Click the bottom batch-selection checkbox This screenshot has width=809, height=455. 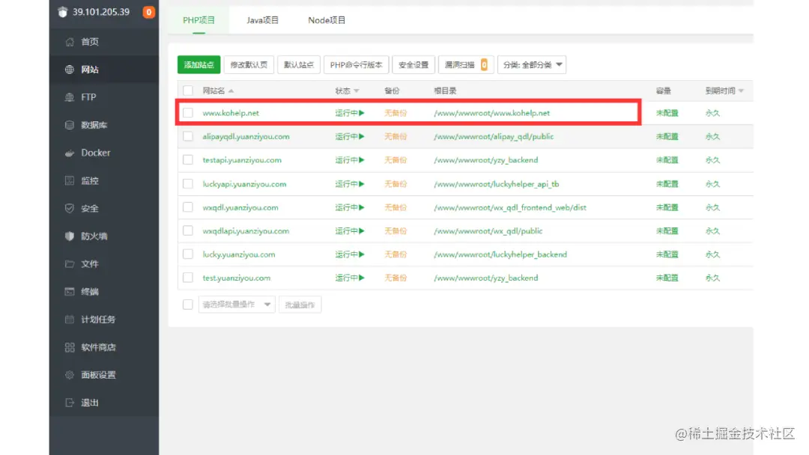pos(188,305)
